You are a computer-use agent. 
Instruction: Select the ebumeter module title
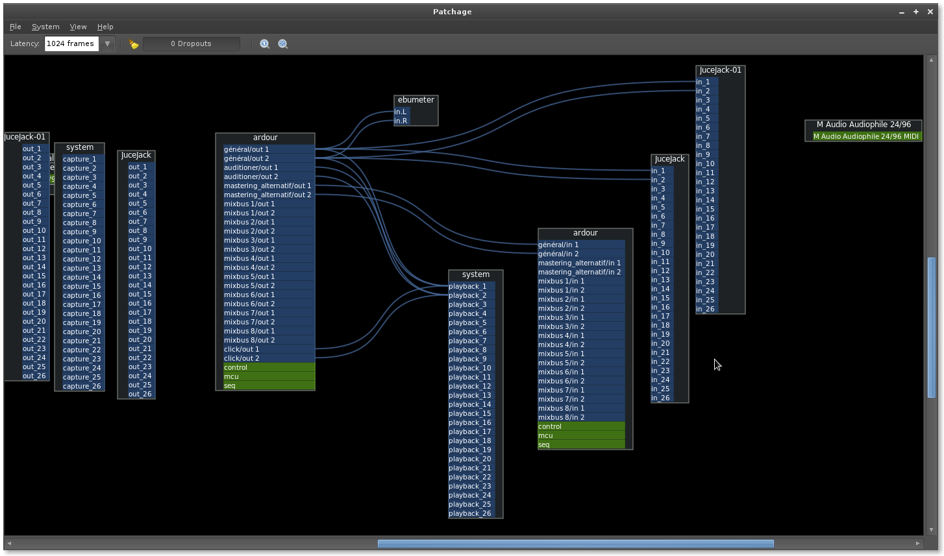416,100
